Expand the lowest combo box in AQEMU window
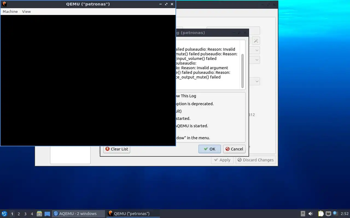The height and width of the screenshot is (218, 350). 257,81
